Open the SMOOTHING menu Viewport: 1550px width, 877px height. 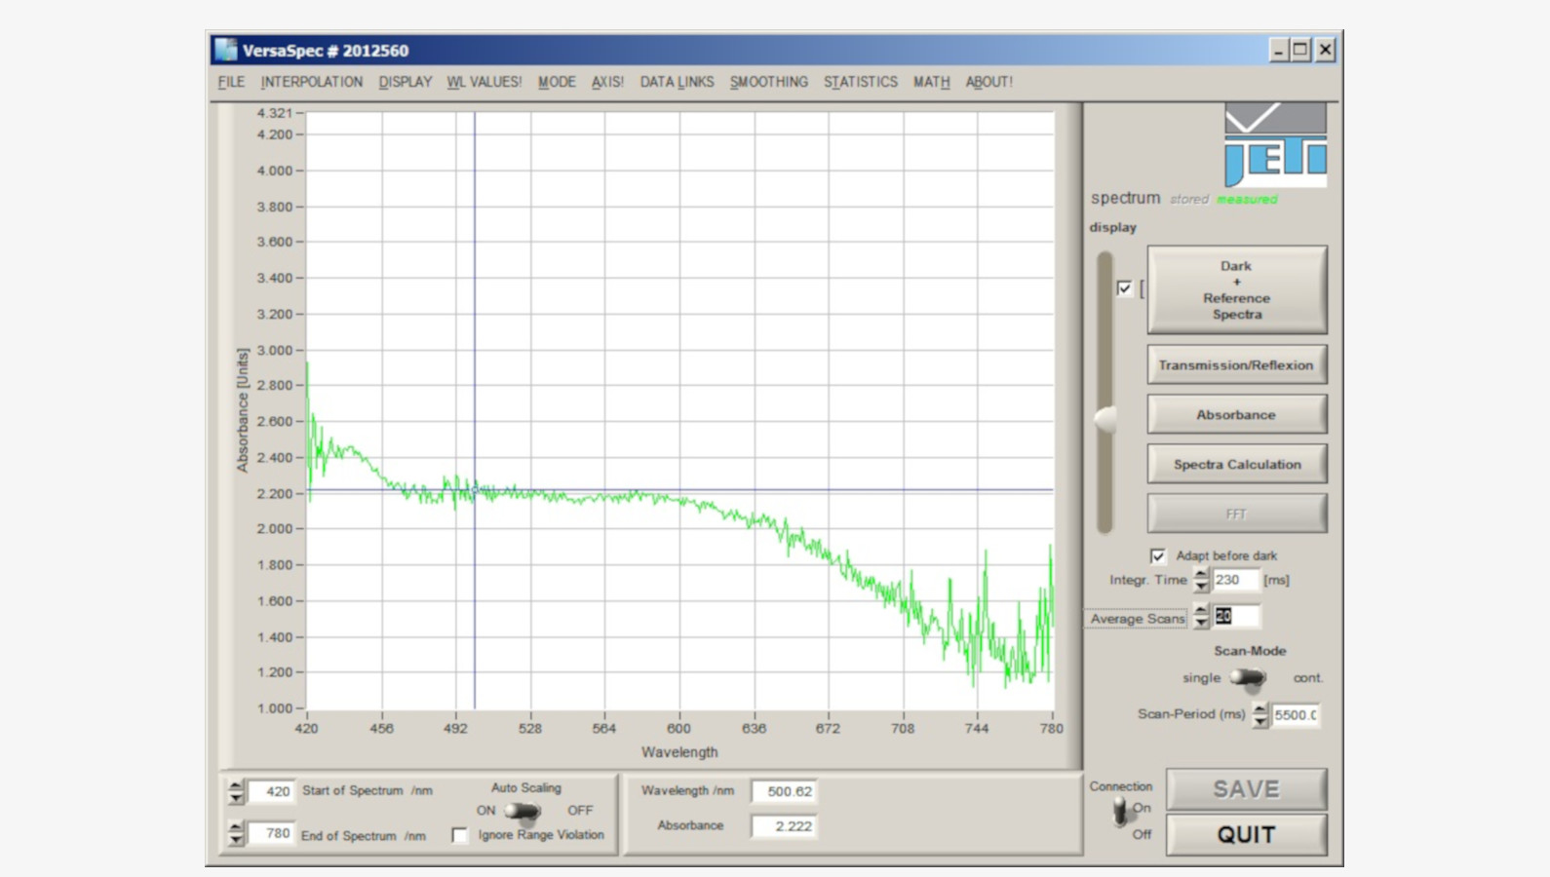pos(768,82)
